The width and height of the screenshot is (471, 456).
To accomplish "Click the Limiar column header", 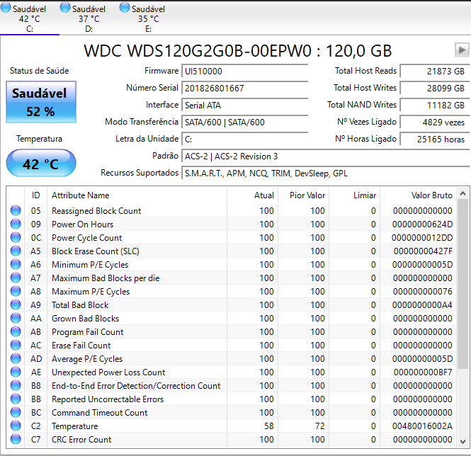I will click(x=355, y=195).
